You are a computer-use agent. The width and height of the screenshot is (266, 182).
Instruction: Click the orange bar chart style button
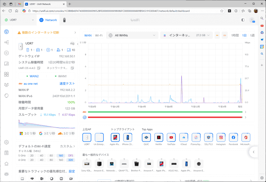click(x=225, y=35)
